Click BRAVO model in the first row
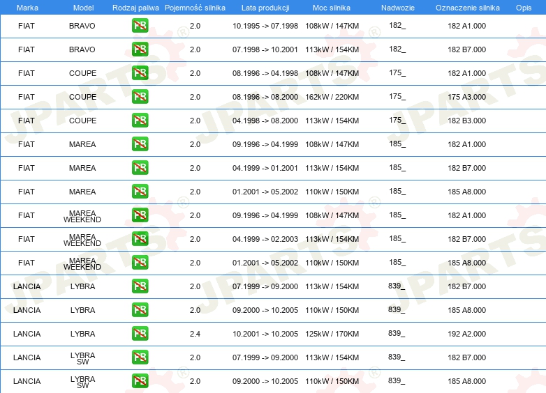 tap(82, 26)
